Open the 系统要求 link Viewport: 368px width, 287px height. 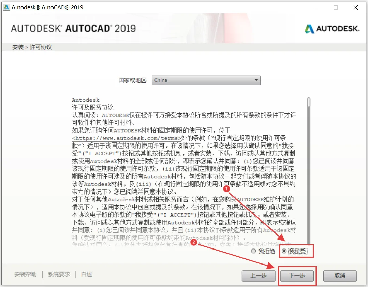click(x=59, y=274)
